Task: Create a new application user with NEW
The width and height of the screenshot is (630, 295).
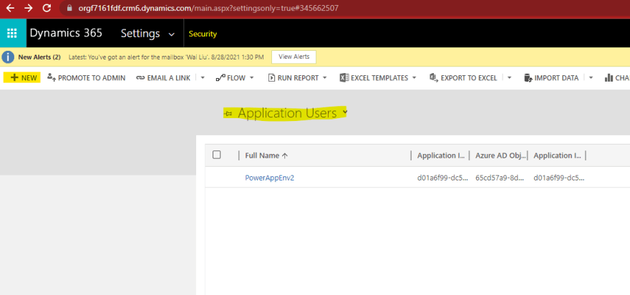Action: (22, 78)
